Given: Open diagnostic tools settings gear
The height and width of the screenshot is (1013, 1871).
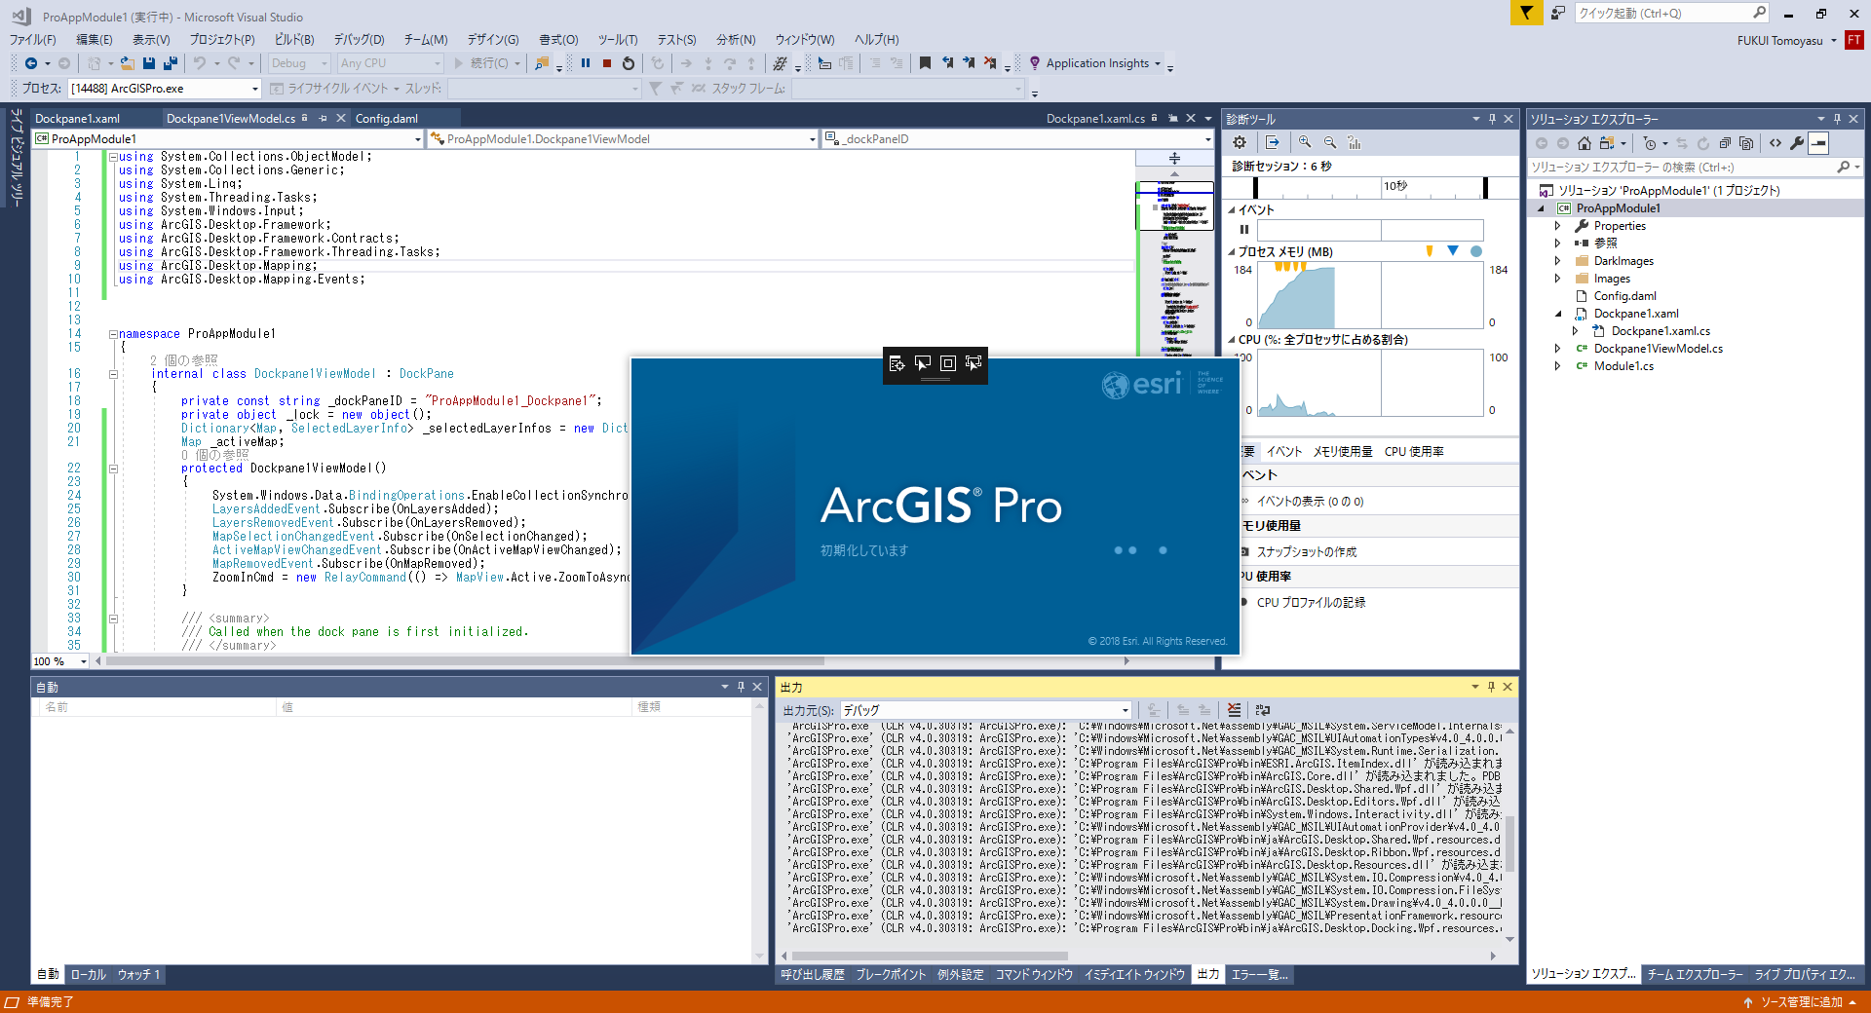Looking at the screenshot, I should point(1240,142).
